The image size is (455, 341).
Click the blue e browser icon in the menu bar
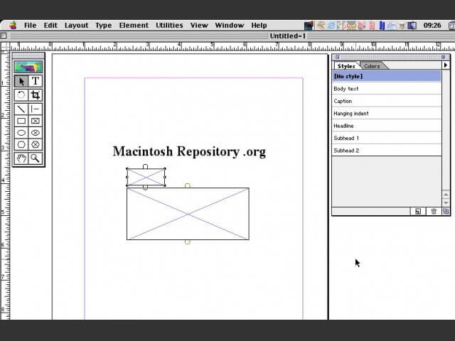pos(331,26)
